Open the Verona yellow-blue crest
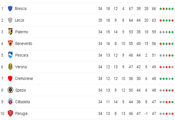Viewport: 175px width, 120px height. pyautogui.click(x=10, y=66)
